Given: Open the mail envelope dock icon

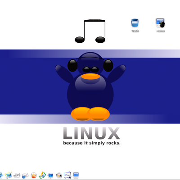Looking at the screenshot, I should point(25,175).
